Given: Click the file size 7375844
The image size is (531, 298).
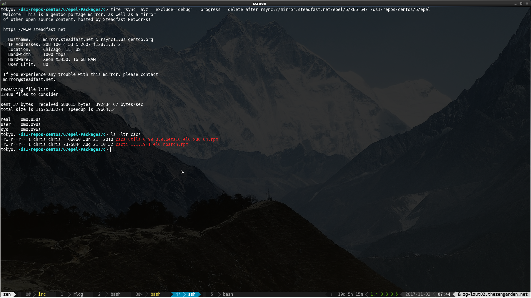Looking at the screenshot, I should click(x=72, y=144).
